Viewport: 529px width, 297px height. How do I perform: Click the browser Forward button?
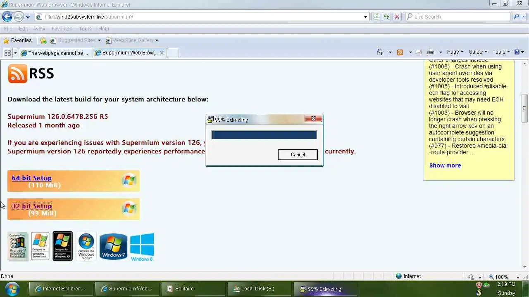point(19,16)
